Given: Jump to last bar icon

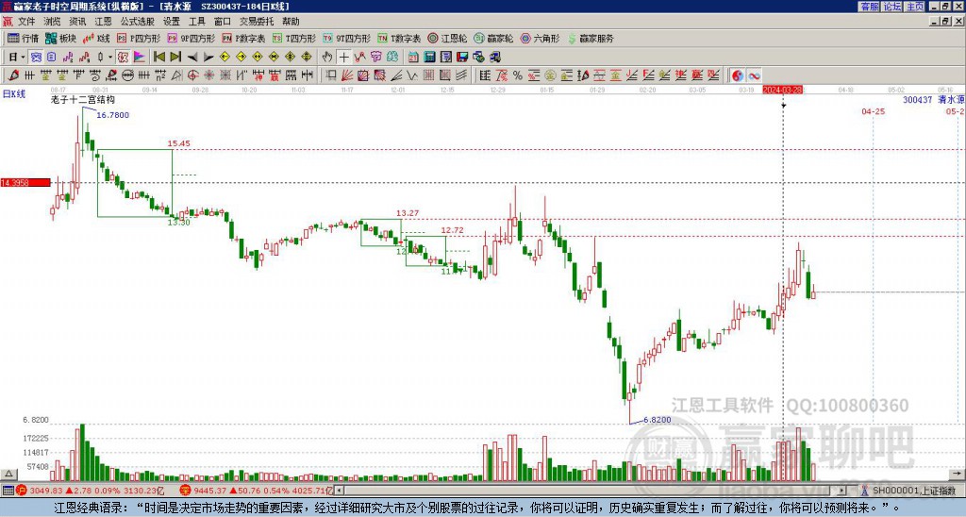Looking at the screenshot, I should point(175,58).
